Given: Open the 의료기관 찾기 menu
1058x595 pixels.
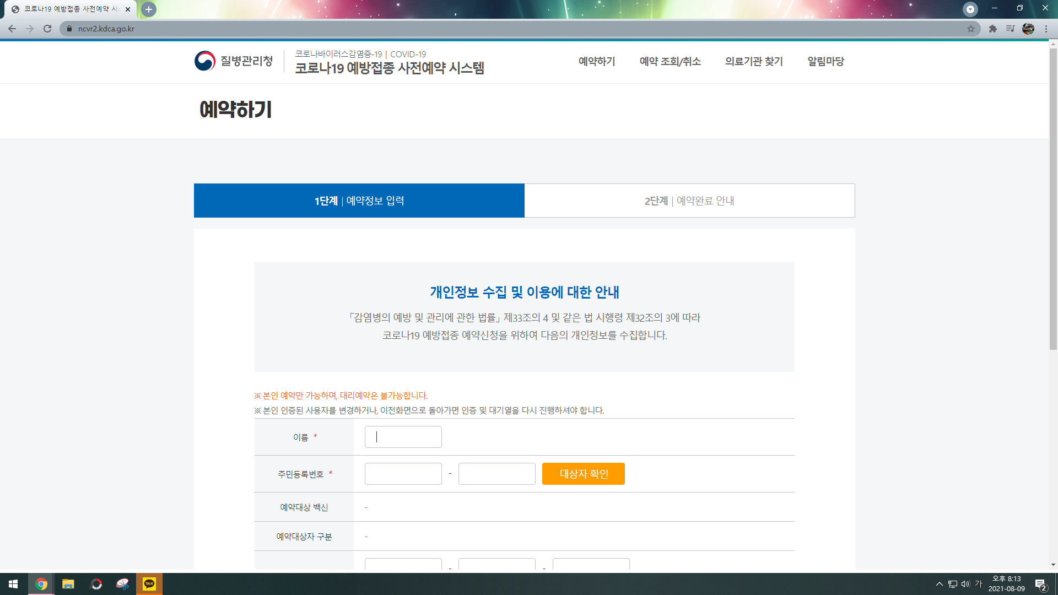Looking at the screenshot, I should pyautogui.click(x=754, y=61).
